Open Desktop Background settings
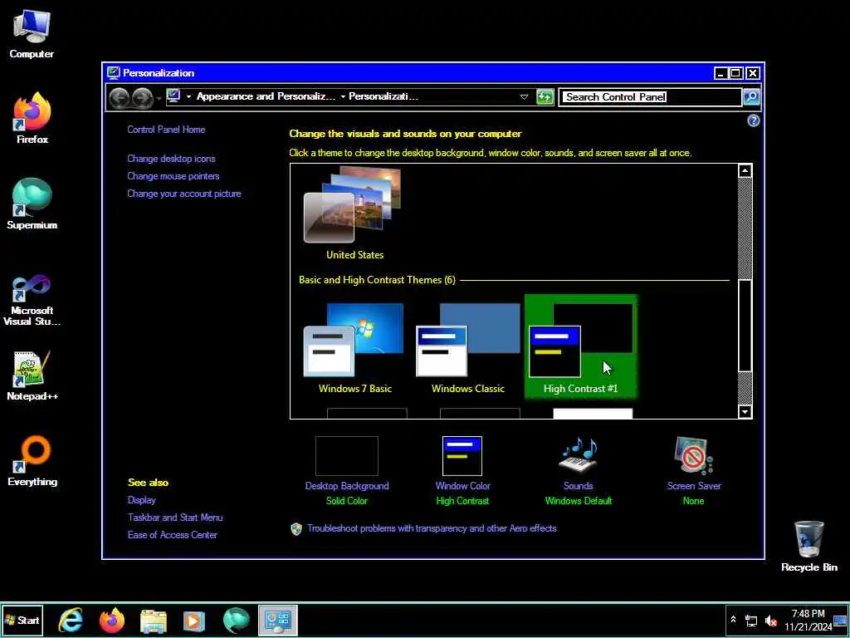This screenshot has width=850, height=638. (x=347, y=471)
